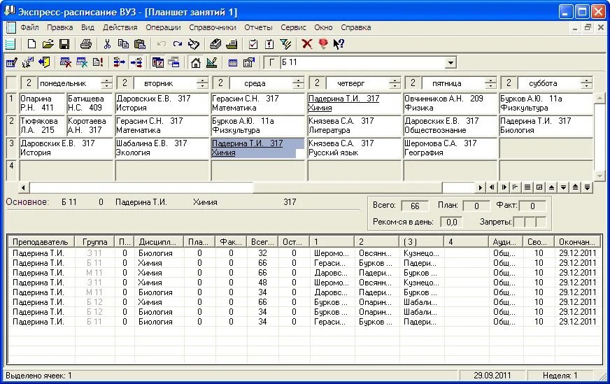610x384 pixels.
Task: Click the blue redo arrow icon
Action: click(178, 44)
